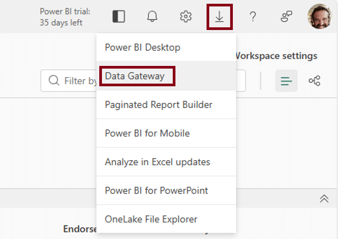Collapse the section with double chevron
This screenshot has height=239, width=338.
[324, 198]
